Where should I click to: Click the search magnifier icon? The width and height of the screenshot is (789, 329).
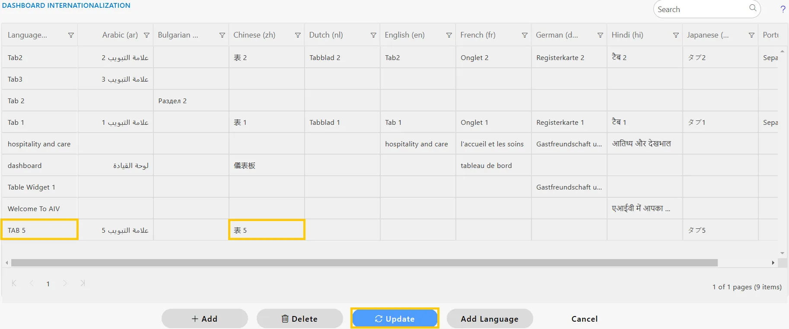753,8
